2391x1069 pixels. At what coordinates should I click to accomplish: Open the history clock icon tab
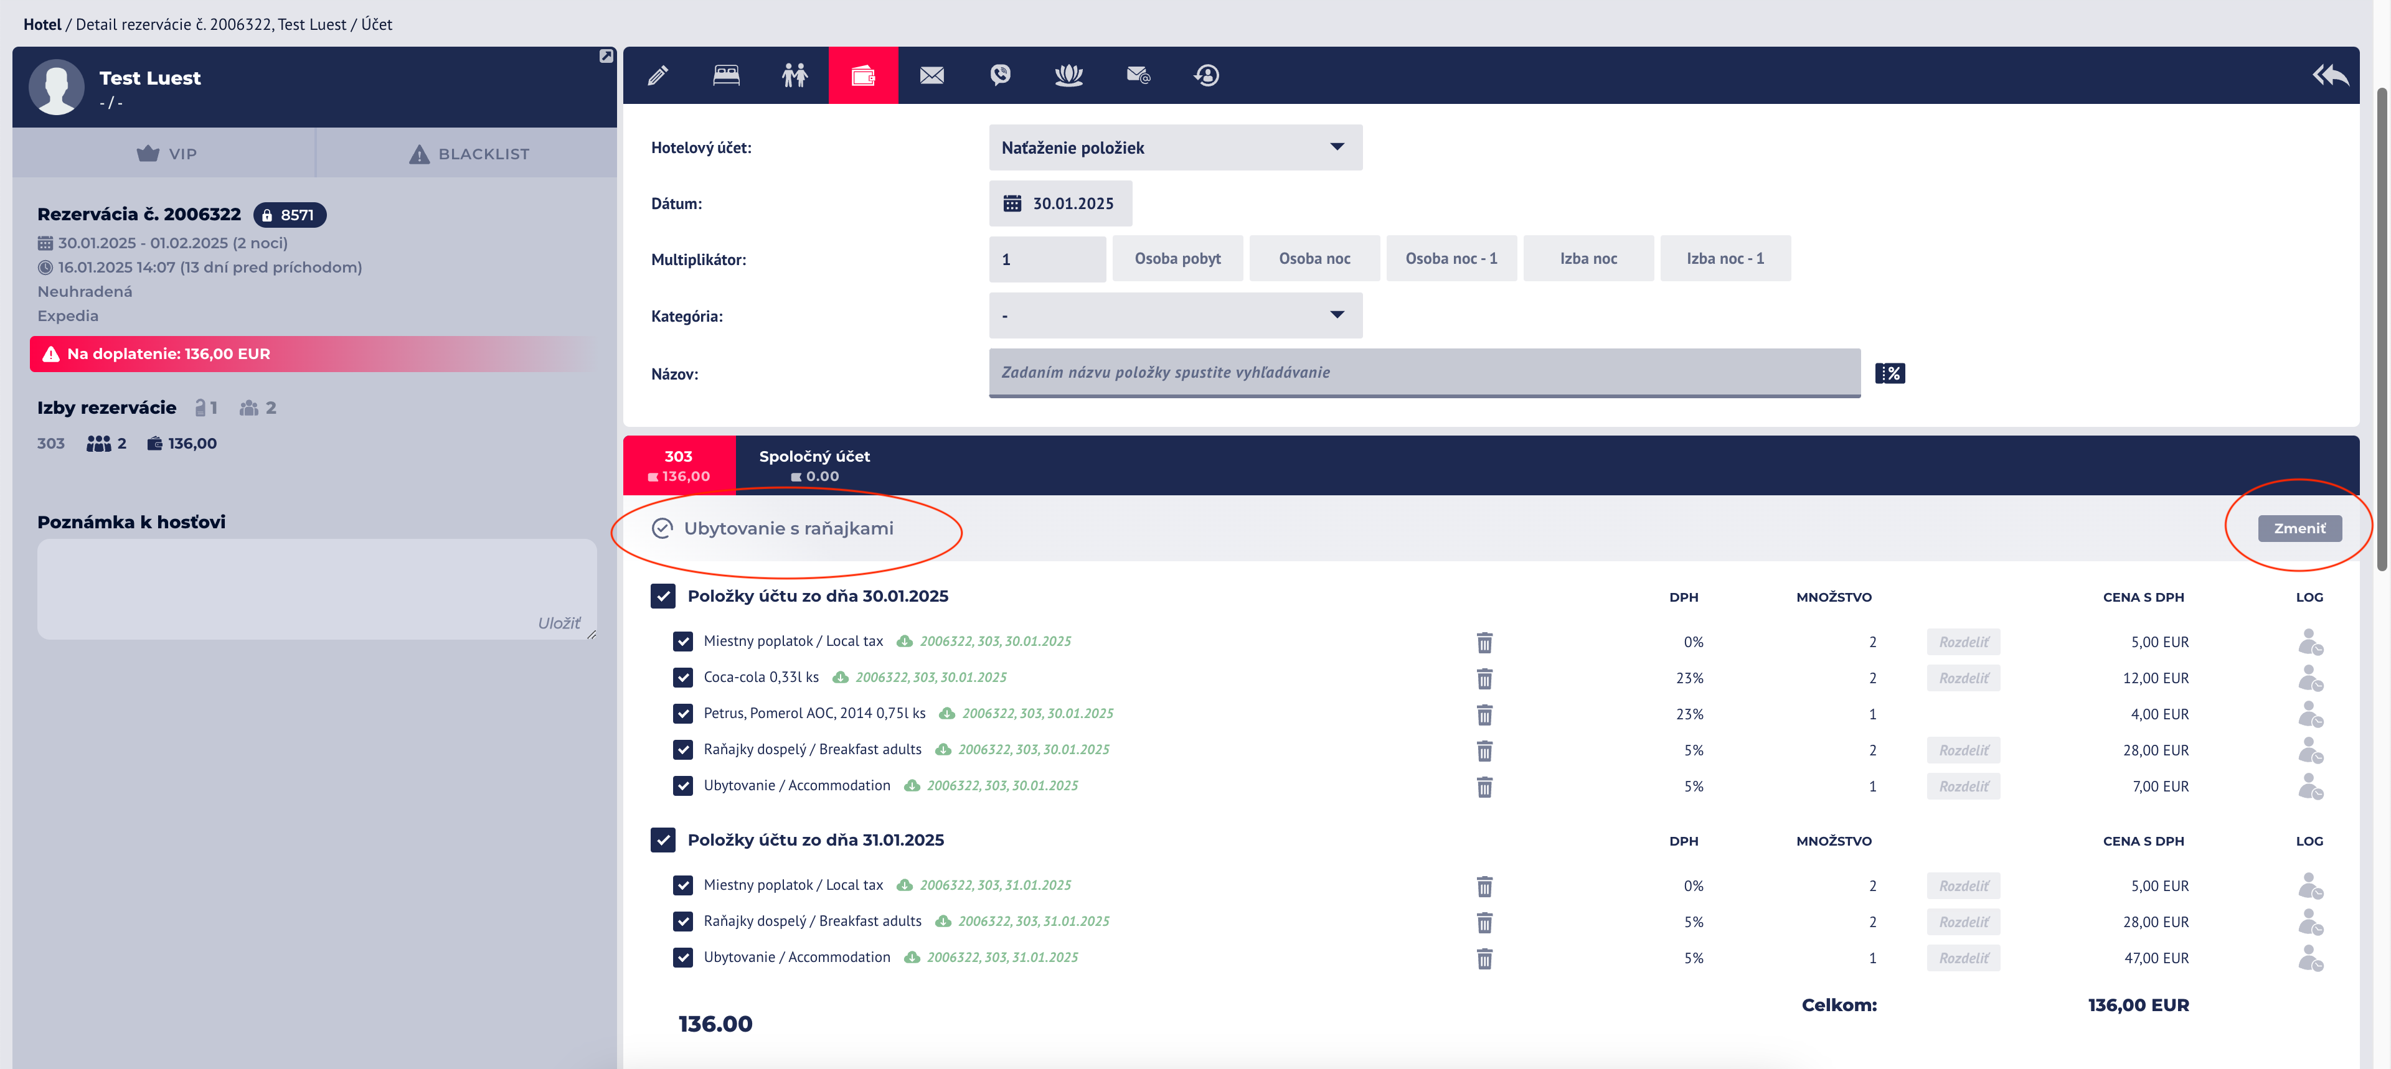[1205, 75]
